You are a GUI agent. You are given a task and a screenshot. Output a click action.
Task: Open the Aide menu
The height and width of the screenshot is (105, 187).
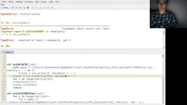(x=57, y=2)
